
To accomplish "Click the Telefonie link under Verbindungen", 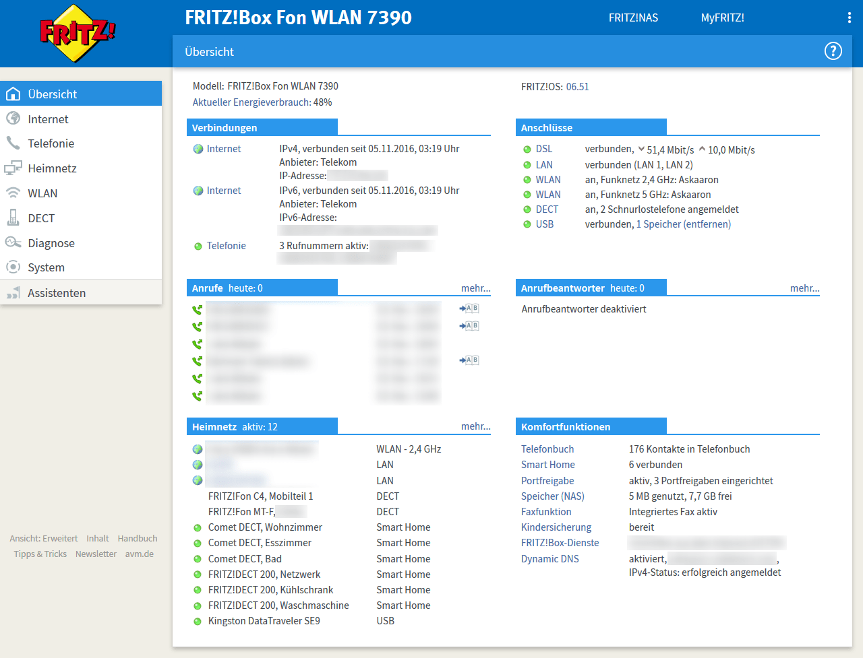I will [227, 246].
